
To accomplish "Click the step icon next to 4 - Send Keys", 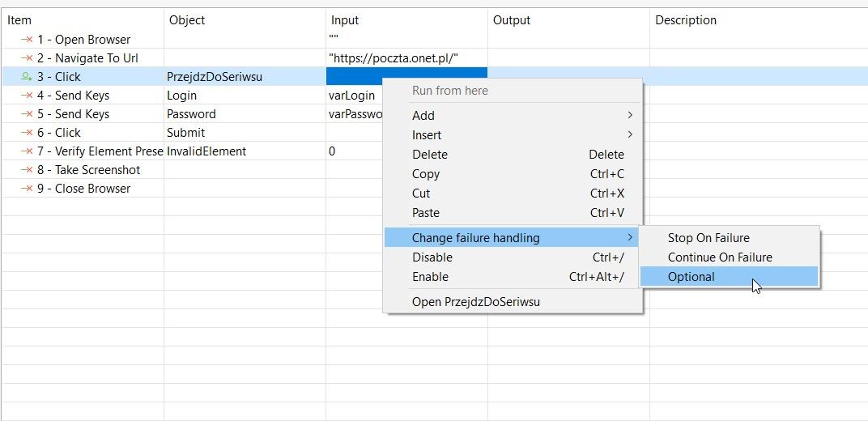I will point(27,96).
